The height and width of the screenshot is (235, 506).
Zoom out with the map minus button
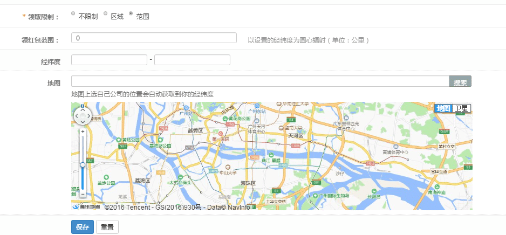coord(83,193)
